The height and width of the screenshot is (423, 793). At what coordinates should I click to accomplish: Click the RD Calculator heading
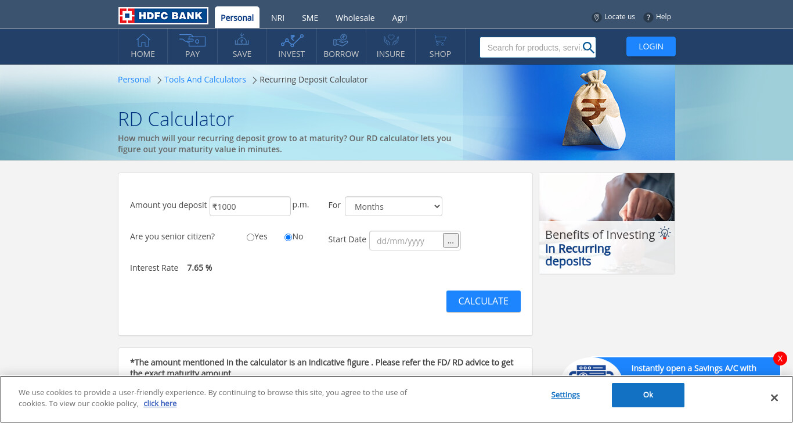pyautogui.click(x=176, y=119)
